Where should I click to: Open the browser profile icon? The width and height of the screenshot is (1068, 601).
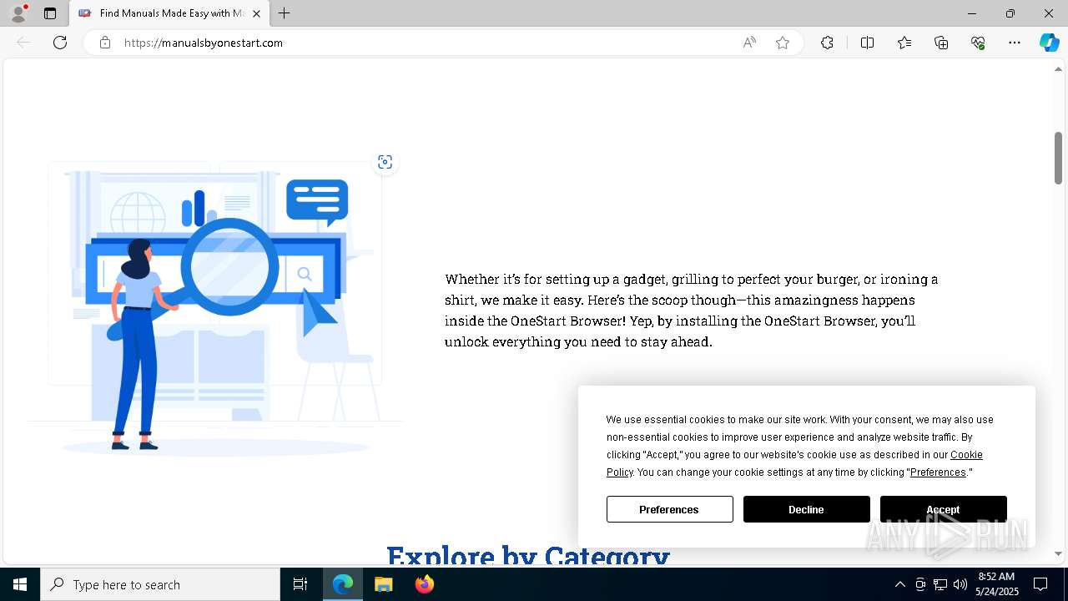click(18, 13)
